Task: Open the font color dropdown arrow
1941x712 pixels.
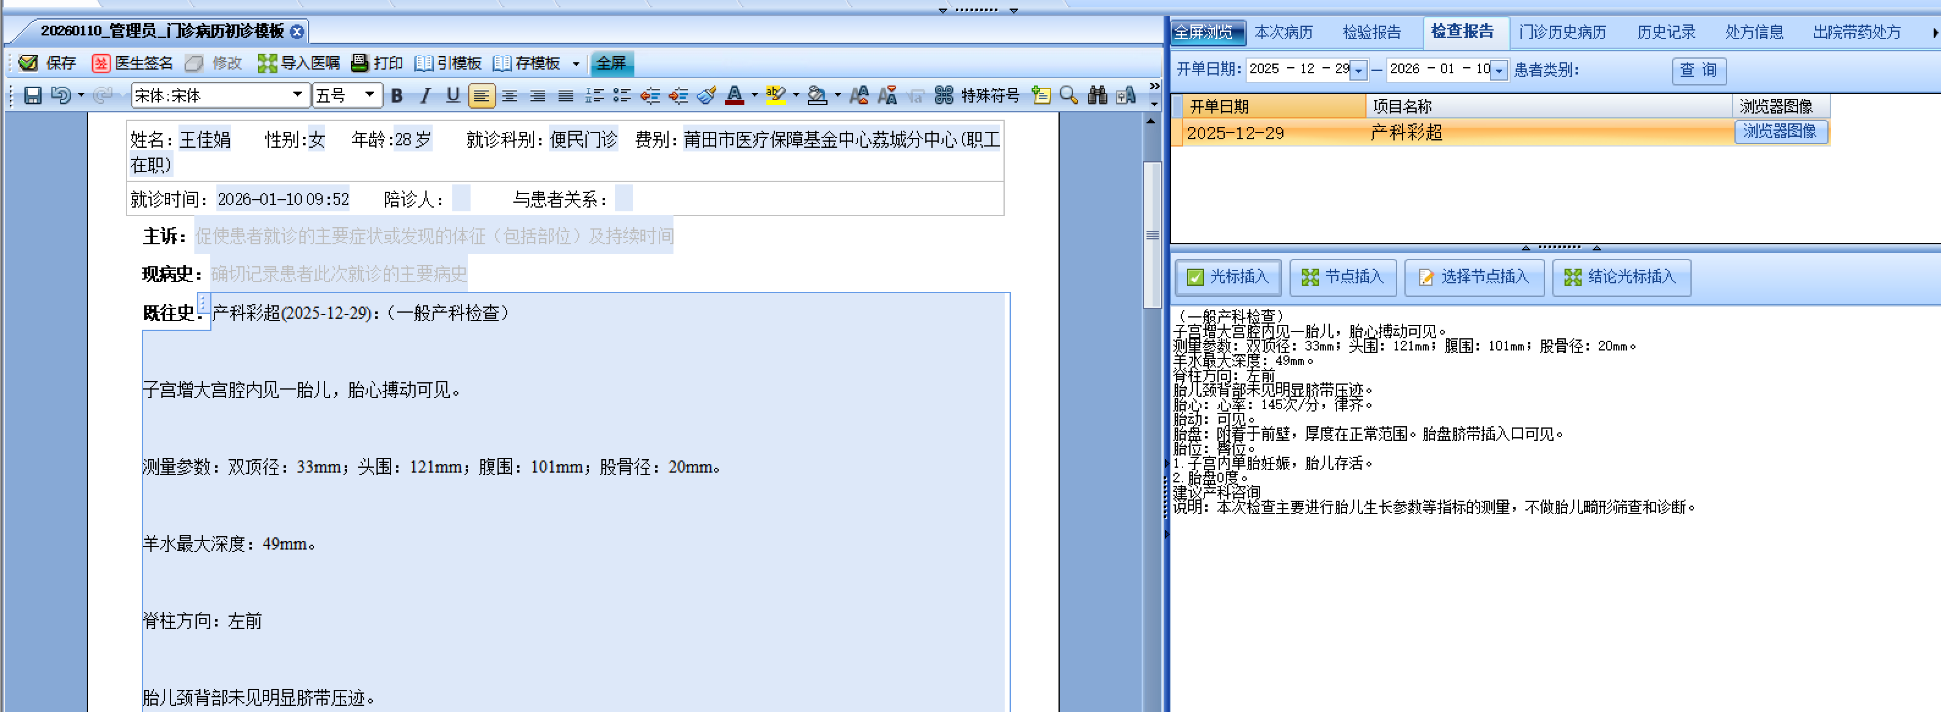Action: (x=754, y=96)
